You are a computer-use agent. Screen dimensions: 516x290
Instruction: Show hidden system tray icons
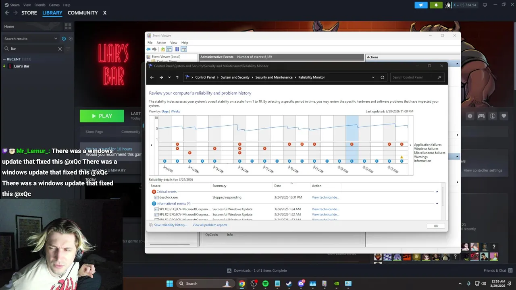click(460, 284)
